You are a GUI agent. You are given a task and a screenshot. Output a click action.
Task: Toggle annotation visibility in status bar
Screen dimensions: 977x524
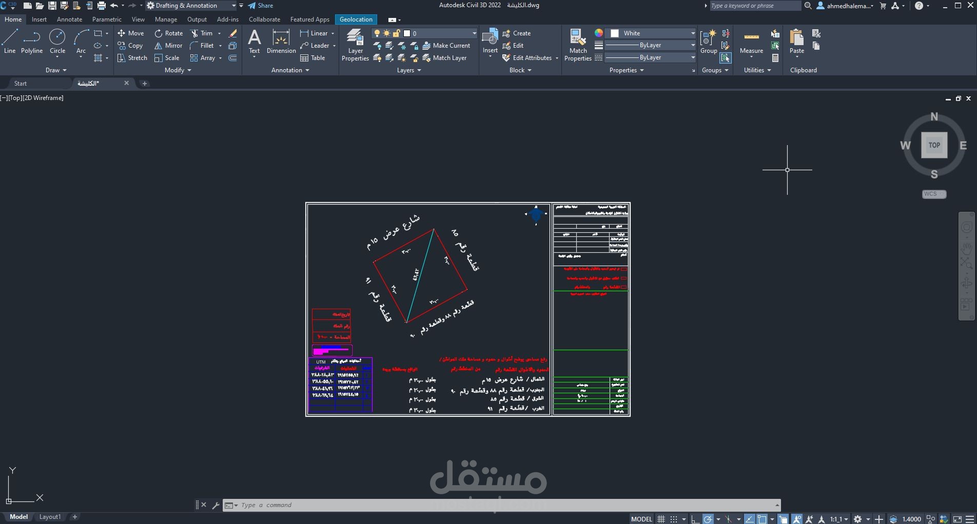point(797,519)
